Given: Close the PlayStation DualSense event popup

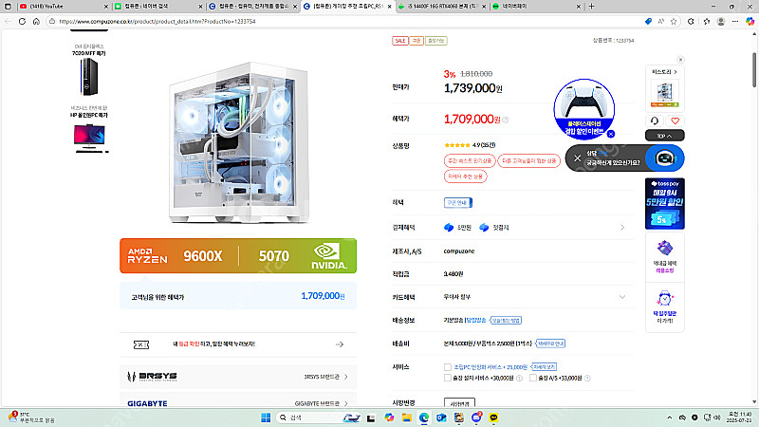Looking at the screenshot, I should 611,134.
